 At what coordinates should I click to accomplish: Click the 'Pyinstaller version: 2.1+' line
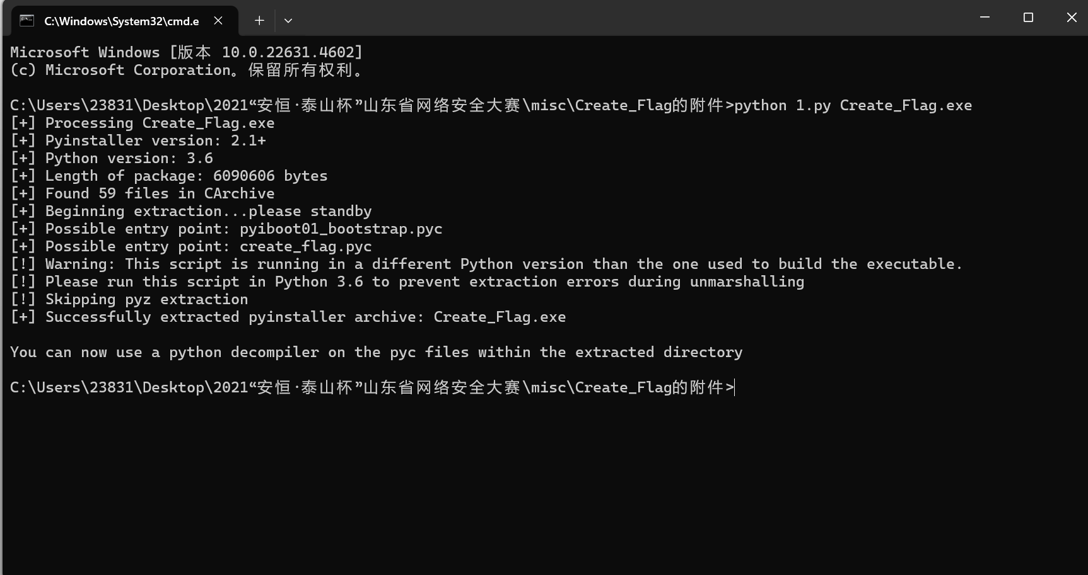pyautogui.click(x=138, y=140)
